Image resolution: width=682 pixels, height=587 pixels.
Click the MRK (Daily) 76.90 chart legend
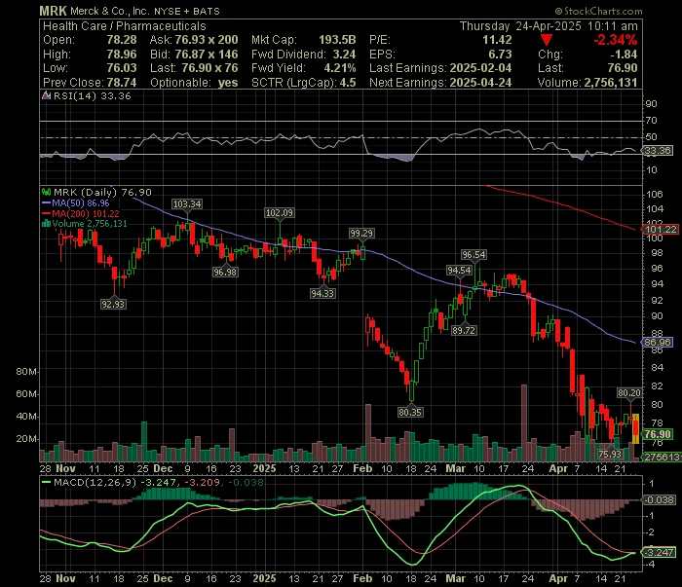102,193
